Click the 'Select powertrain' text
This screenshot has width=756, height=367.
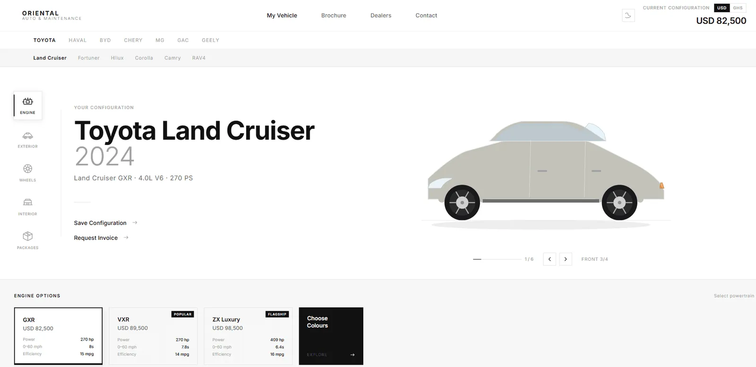point(734,296)
